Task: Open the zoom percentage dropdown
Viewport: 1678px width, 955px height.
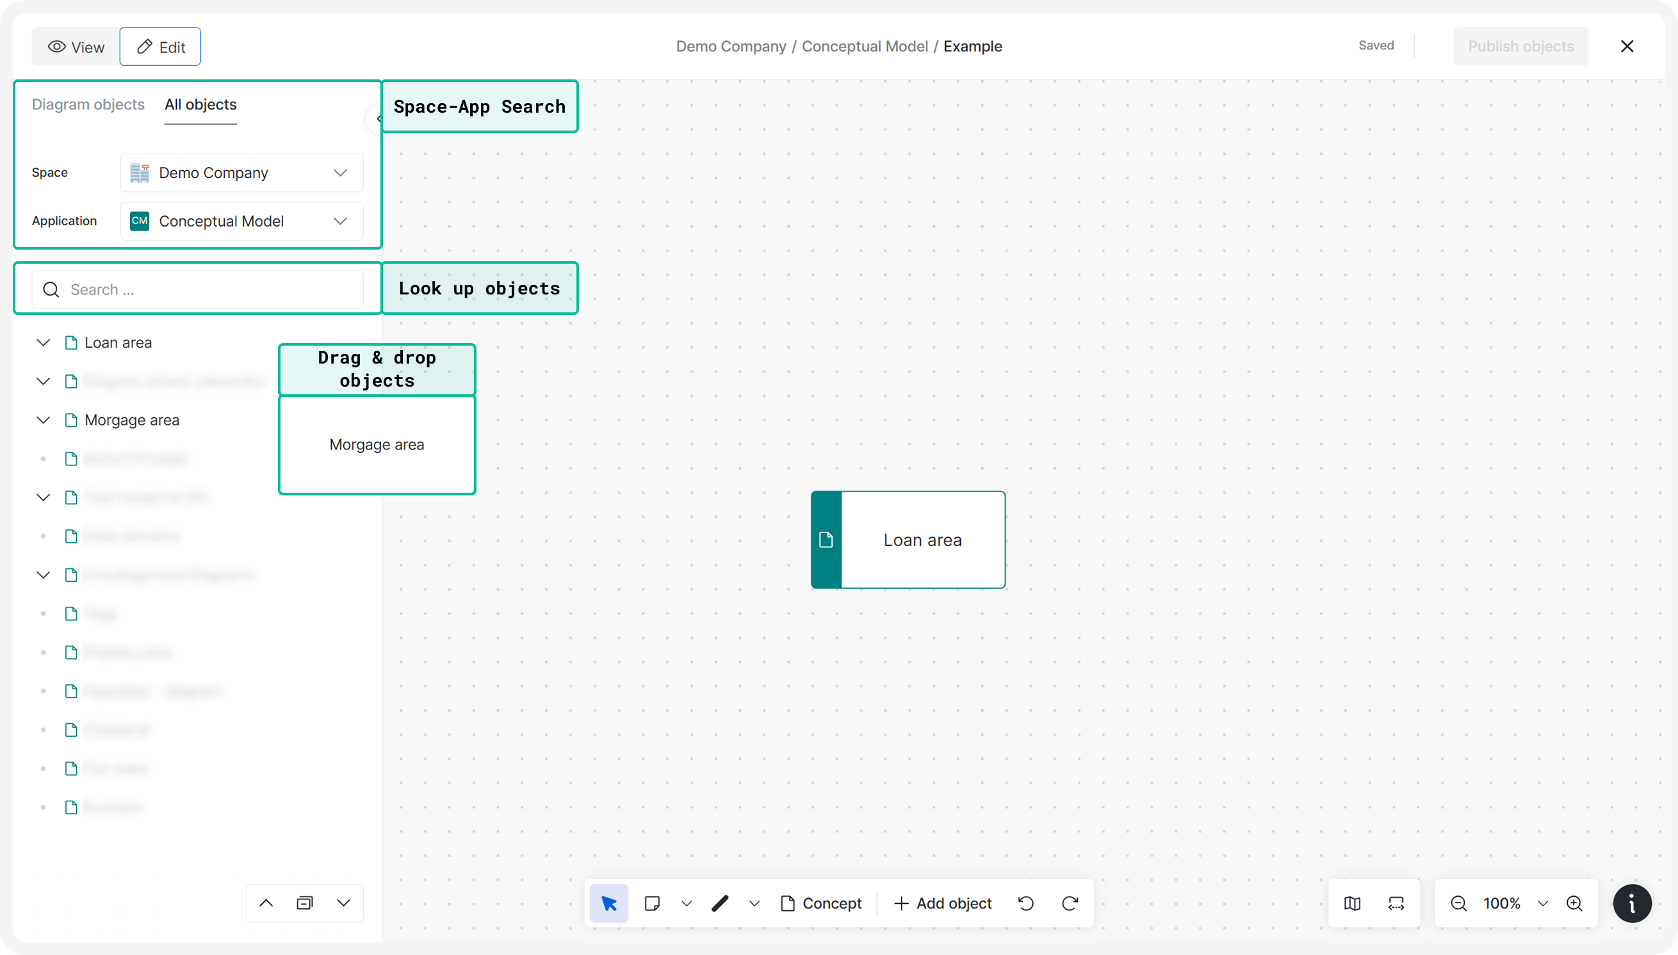Action: [1544, 903]
